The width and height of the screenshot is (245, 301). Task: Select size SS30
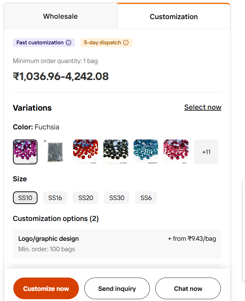tap(117, 198)
